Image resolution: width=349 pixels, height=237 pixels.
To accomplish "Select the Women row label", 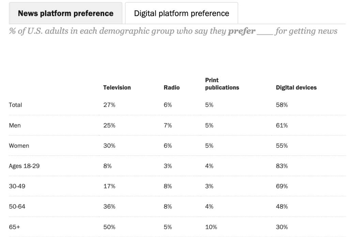I will (x=19, y=146).
